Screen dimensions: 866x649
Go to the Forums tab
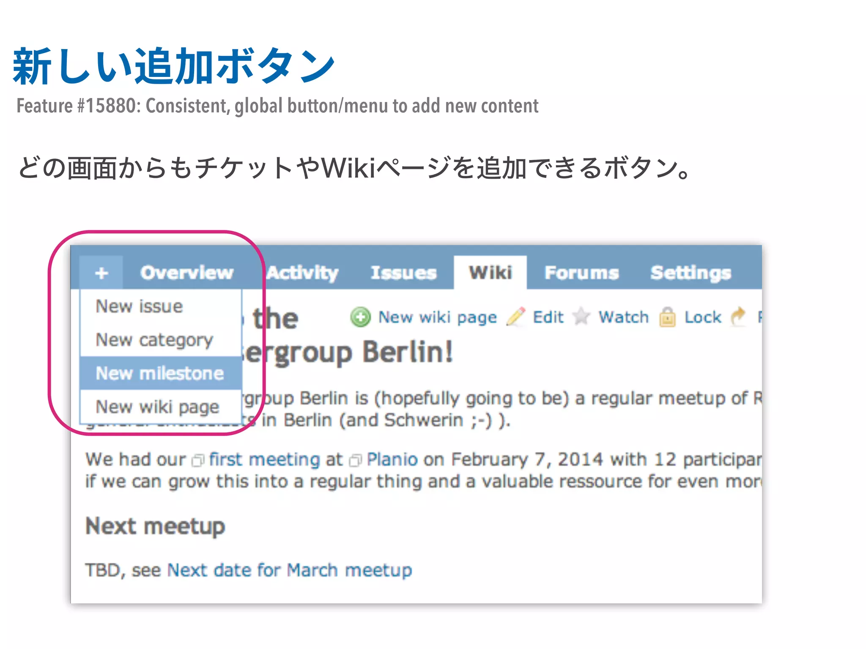click(581, 273)
